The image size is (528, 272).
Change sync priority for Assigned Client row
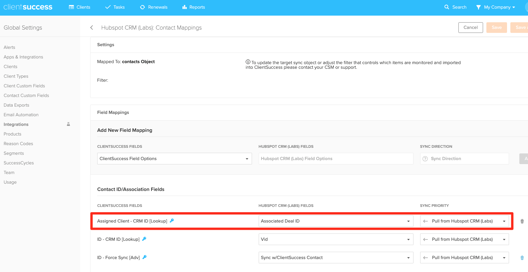[x=464, y=221]
